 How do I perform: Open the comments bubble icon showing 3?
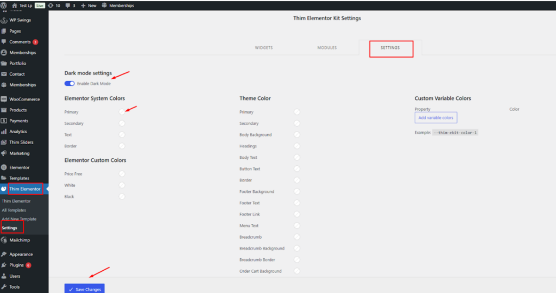click(68, 5)
